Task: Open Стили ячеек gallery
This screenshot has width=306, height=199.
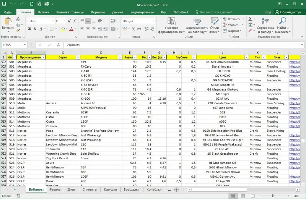Action: (214, 26)
